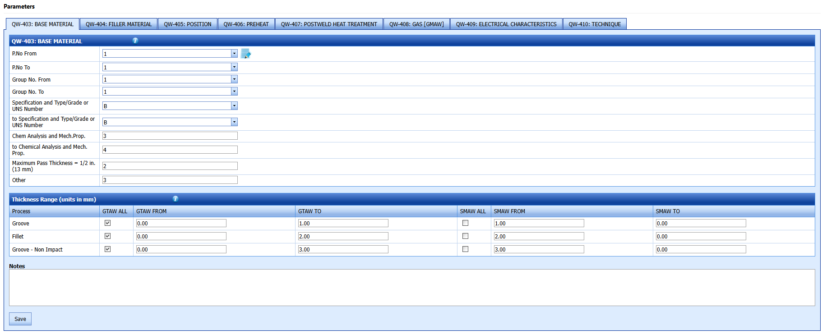Select the QW-410: TECHNIQUE tab
The width and height of the screenshot is (822, 334).
click(x=594, y=24)
